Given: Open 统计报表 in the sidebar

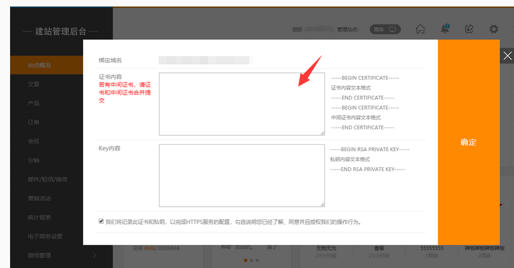Looking at the screenshot, I should (x=39, y=217).
